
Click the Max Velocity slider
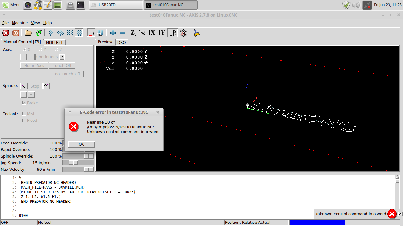click(x=78, y=169)
